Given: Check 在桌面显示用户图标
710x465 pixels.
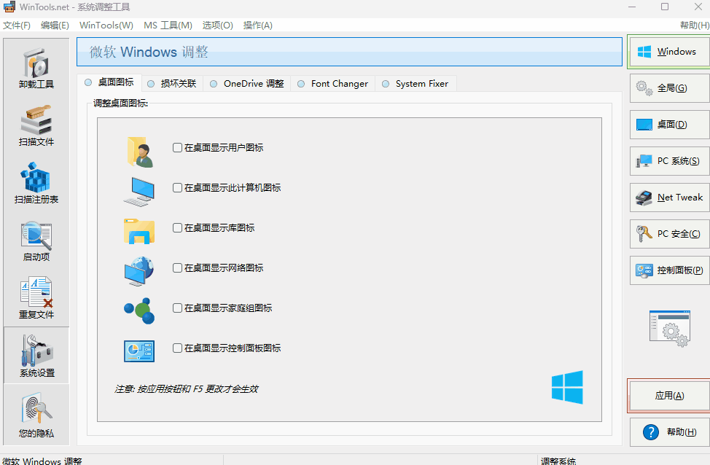Looking at the screenshot, I should pos(178,148).
